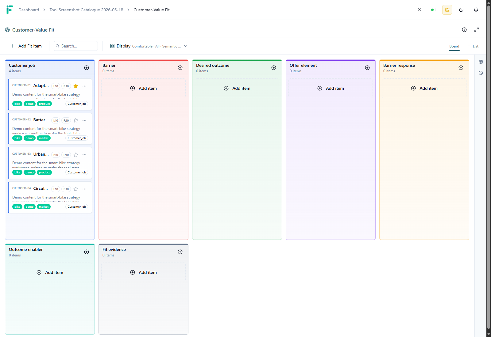Click product tag on CUSTOMER-01 card

[44, 104]
